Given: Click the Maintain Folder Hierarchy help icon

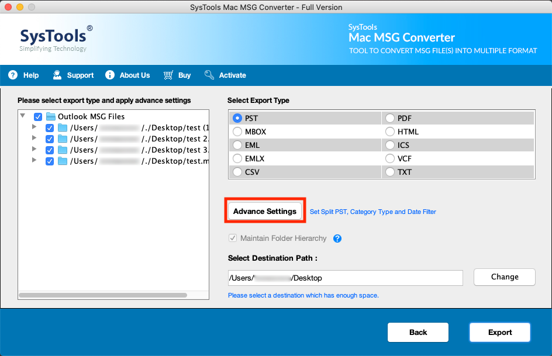Looking at the screenshot, I should click(x=337, y=239).
